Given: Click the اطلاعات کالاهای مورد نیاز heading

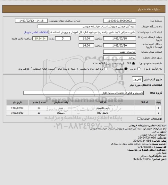Looking at the screenshot, I should pyautogui.click(x=146, y=85).
